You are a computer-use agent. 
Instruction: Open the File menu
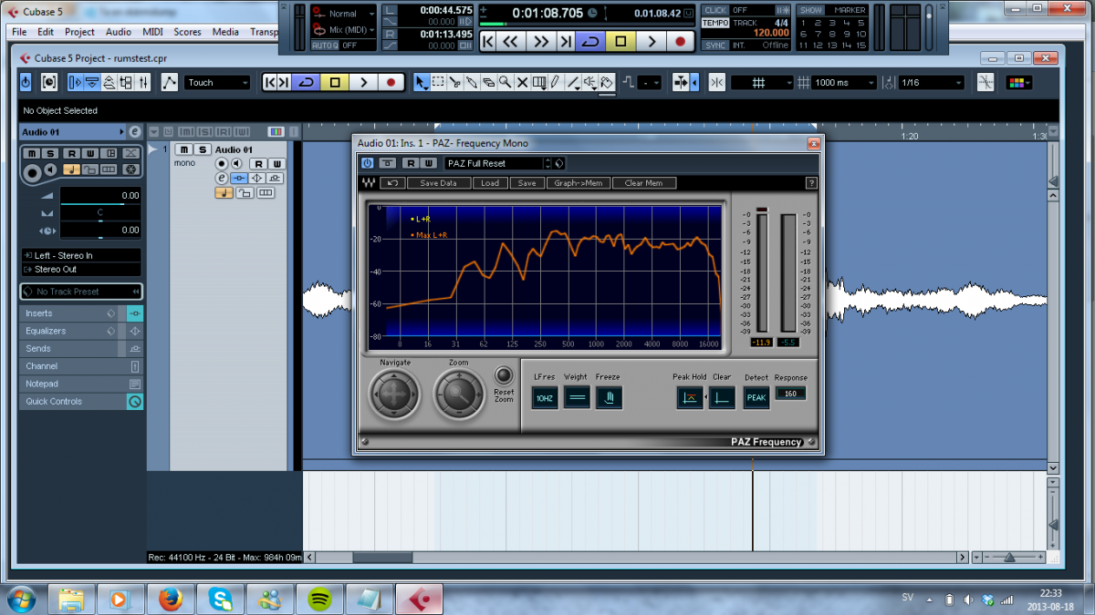click(19, 32)
